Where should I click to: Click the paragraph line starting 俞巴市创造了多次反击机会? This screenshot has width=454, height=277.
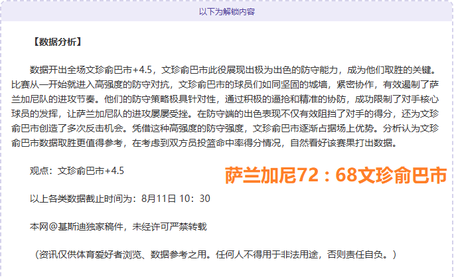(x=225, y=128)
